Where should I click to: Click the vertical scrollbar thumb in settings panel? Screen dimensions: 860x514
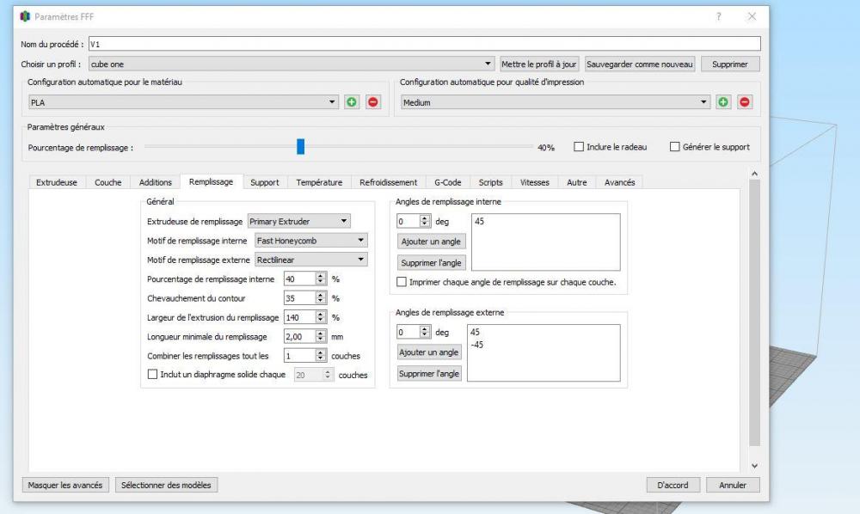pos(755,312)
